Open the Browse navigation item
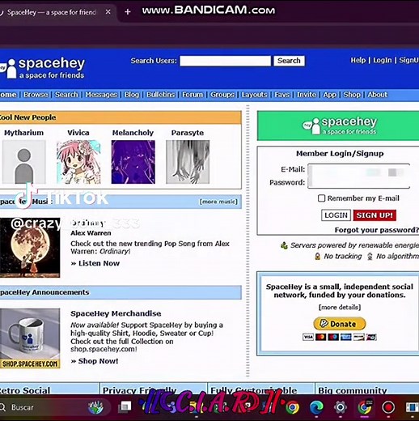 (36, 95)
